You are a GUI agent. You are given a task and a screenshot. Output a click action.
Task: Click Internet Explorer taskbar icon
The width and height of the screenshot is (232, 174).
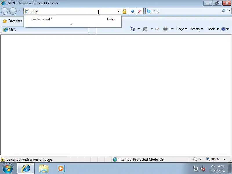click(x=26, y=168)
